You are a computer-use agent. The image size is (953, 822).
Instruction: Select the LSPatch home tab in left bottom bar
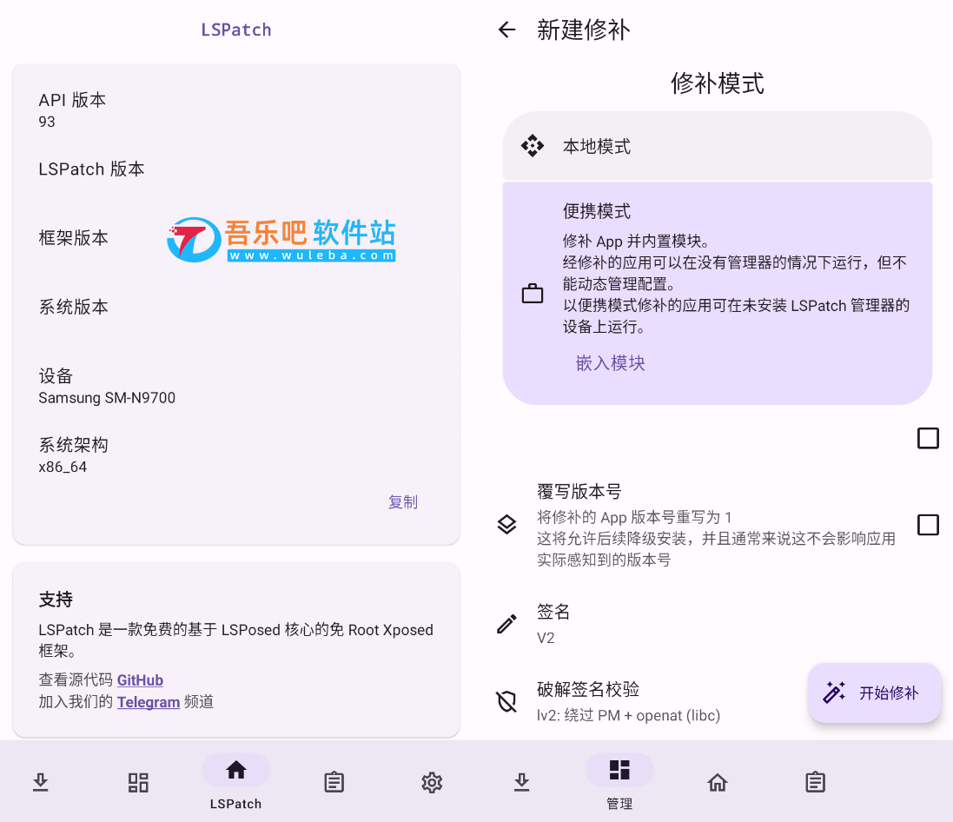coord(235,782)
